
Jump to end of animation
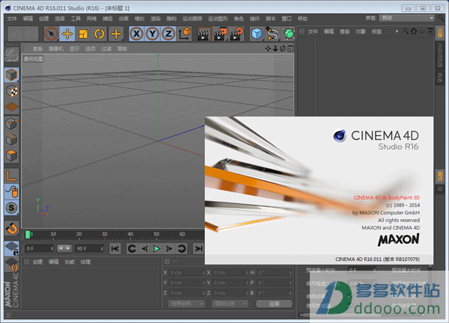[198, 249]
